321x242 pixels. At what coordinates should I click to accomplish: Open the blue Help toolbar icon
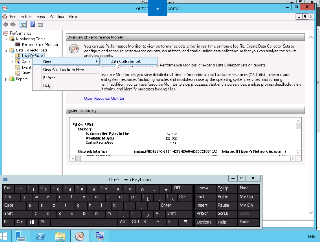[x=33, y=25]
